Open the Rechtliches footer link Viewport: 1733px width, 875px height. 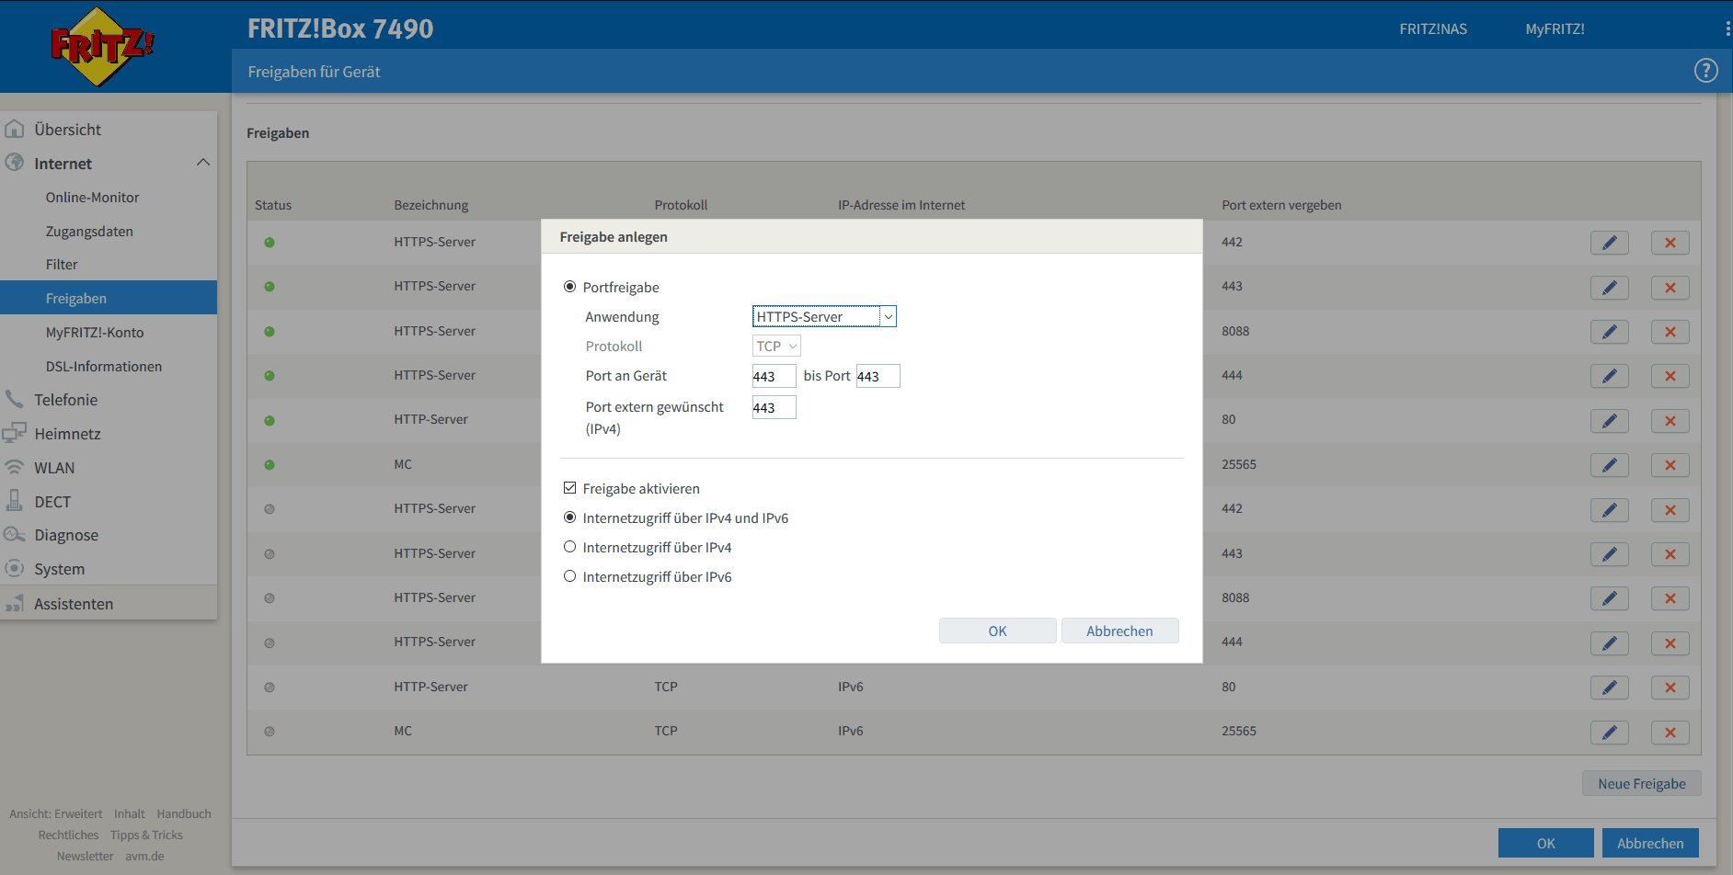68,835
